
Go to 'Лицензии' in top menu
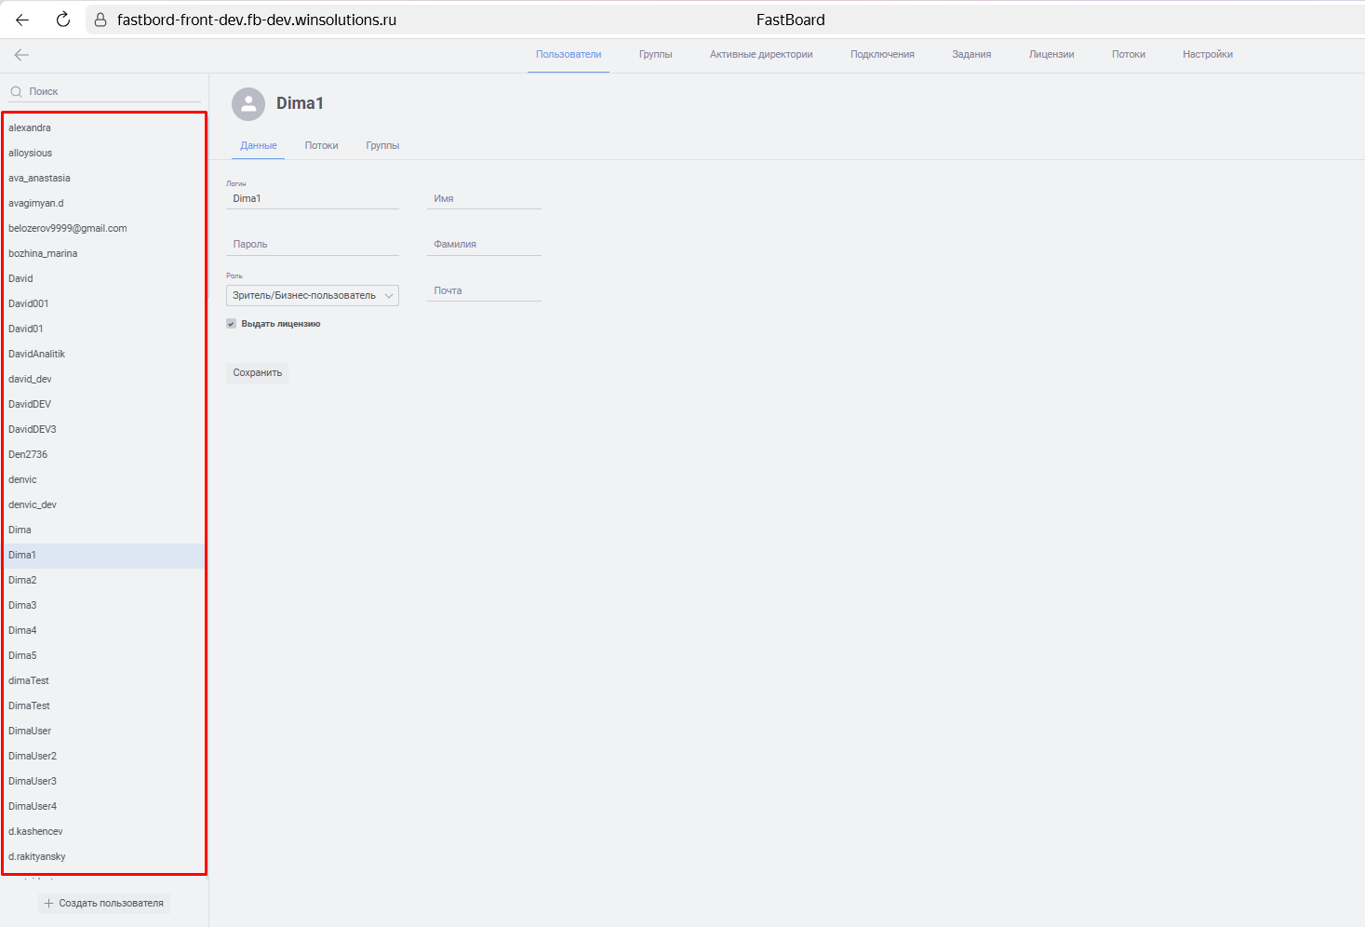[1051, 55]
